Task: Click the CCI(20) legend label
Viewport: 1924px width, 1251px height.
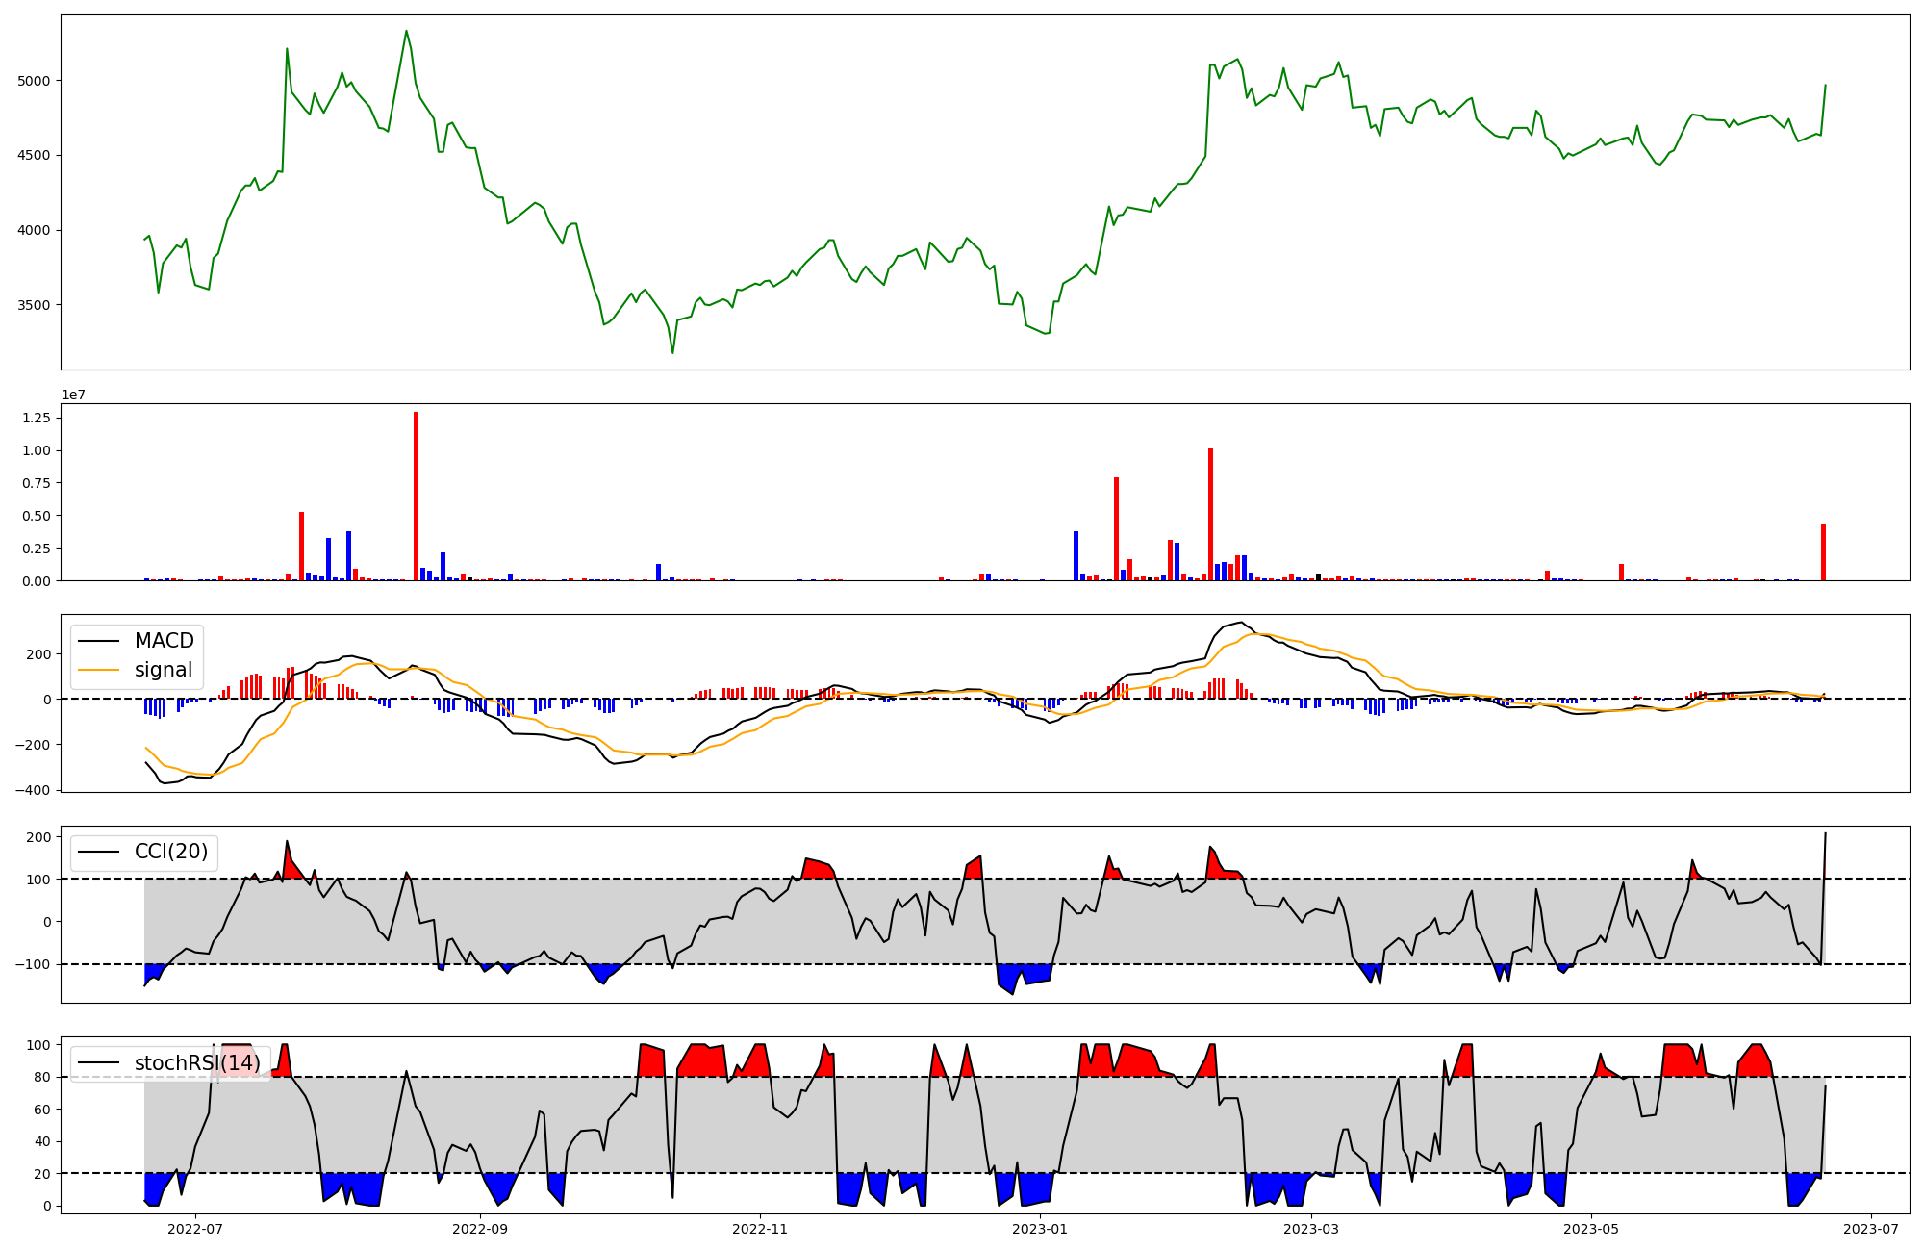Action: coord(170,852)
